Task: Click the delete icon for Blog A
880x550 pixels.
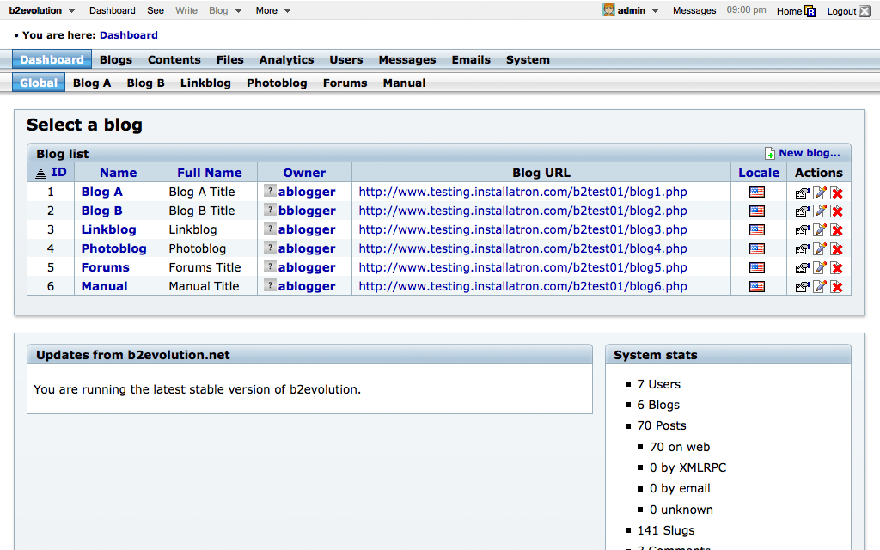Action: 836,192
